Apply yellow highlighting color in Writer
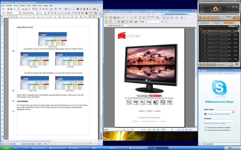 pos(91,13)
